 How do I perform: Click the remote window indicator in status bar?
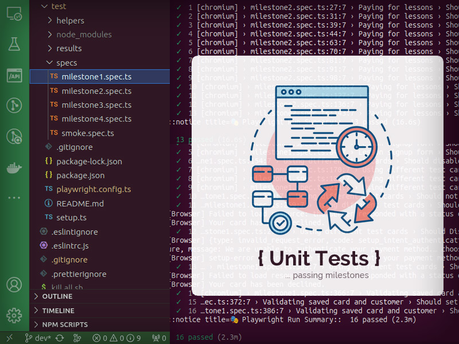[10, 338]
